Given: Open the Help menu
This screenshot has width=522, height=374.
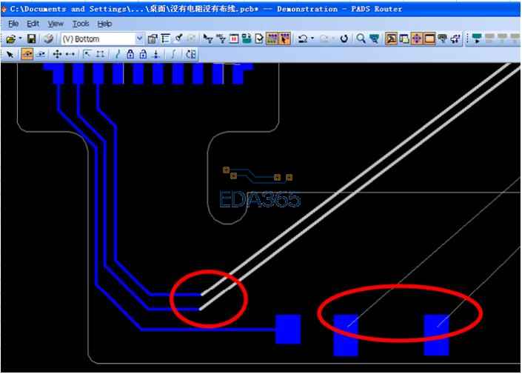Looking at the screenshot, I should [104, 24].
